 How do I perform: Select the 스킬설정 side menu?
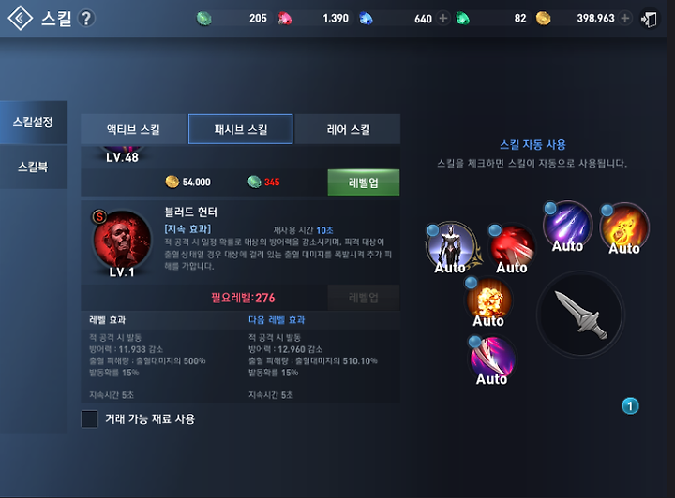[x=33, y=122]
